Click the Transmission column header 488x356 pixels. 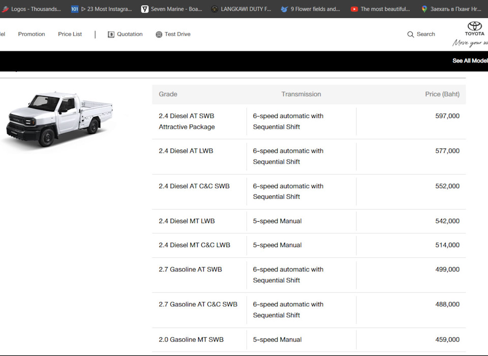click(x=301, y=94)
